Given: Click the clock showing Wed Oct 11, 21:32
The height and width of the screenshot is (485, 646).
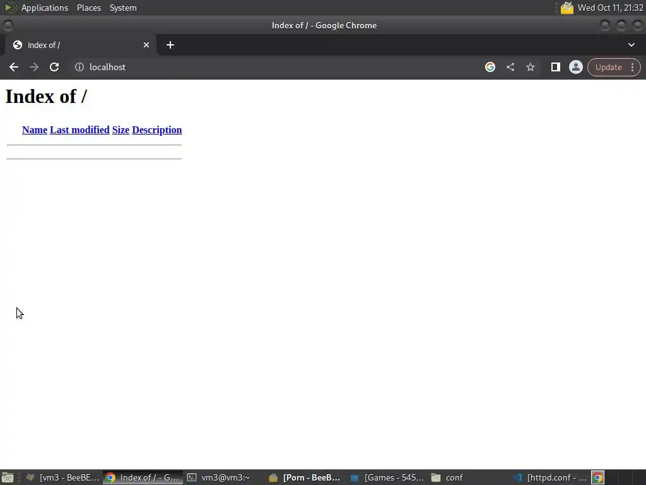Looking at the screenshot, I should point(610,8).
